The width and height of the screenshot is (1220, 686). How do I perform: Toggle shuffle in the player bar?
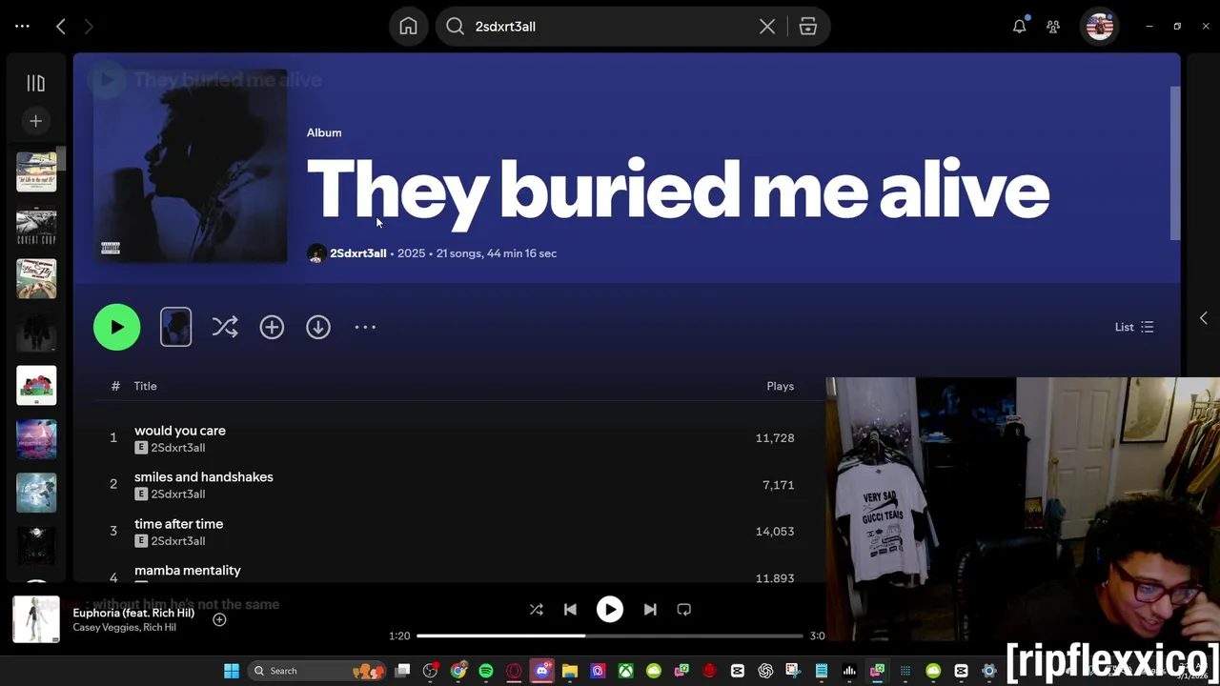[x=536, y=610]
